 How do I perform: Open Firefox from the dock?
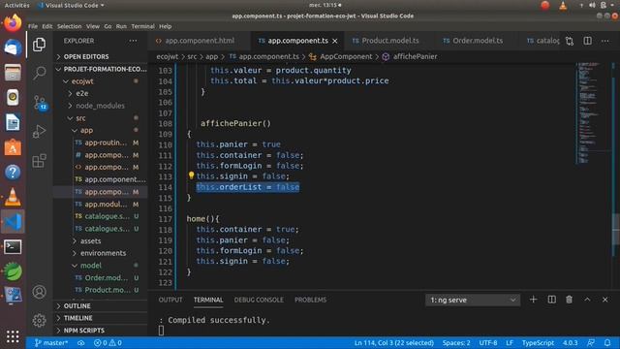13,23
